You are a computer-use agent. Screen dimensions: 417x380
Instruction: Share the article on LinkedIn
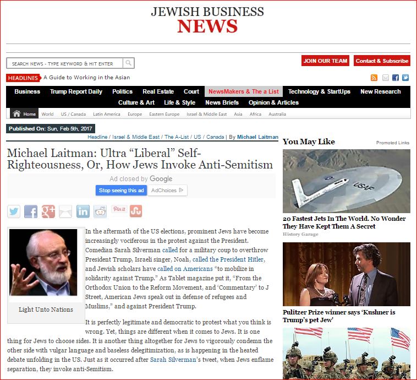83,211
